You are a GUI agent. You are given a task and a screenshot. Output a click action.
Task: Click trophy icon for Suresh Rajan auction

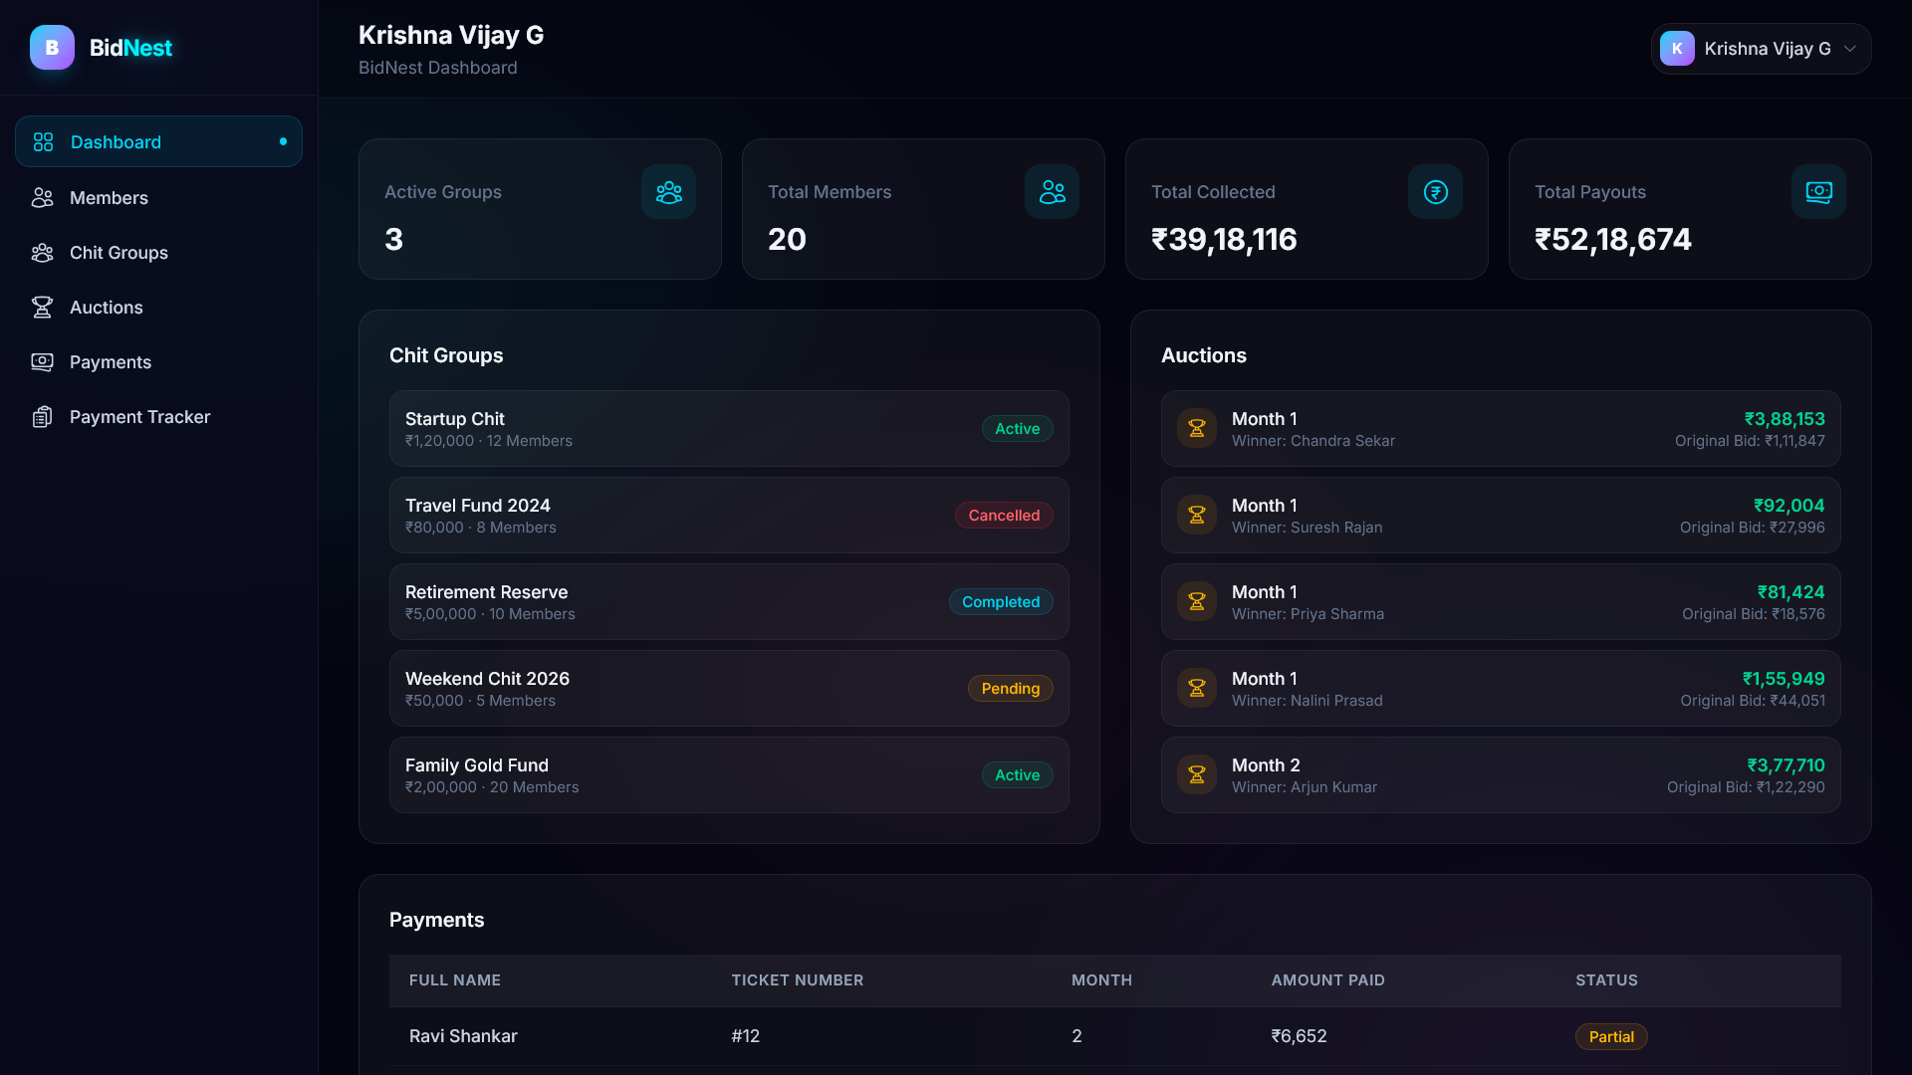click(x=1197, y=516)
